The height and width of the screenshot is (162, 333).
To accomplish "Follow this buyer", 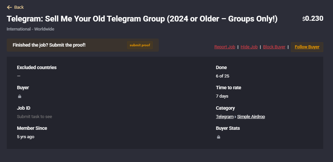I will click(307, 47).
